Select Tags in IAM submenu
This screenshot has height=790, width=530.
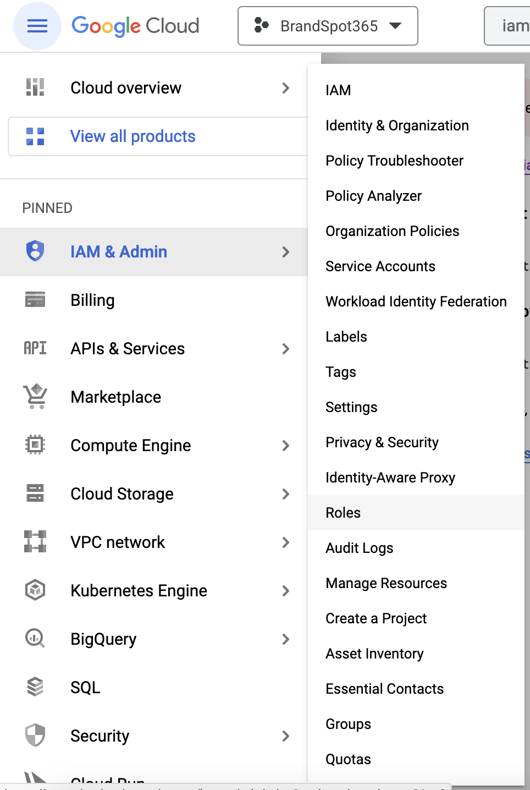[416, 372]
